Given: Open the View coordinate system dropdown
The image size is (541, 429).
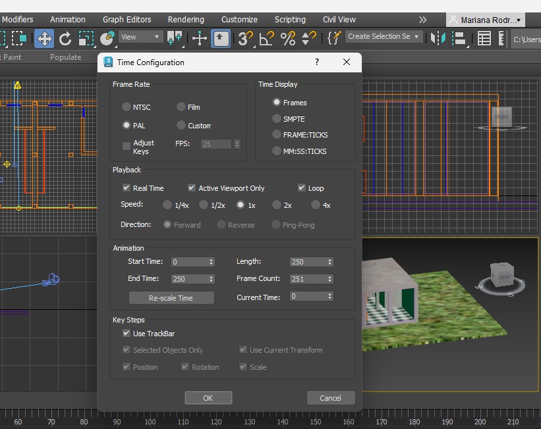Looking at the screenshot, I should [x=141, y=37].
